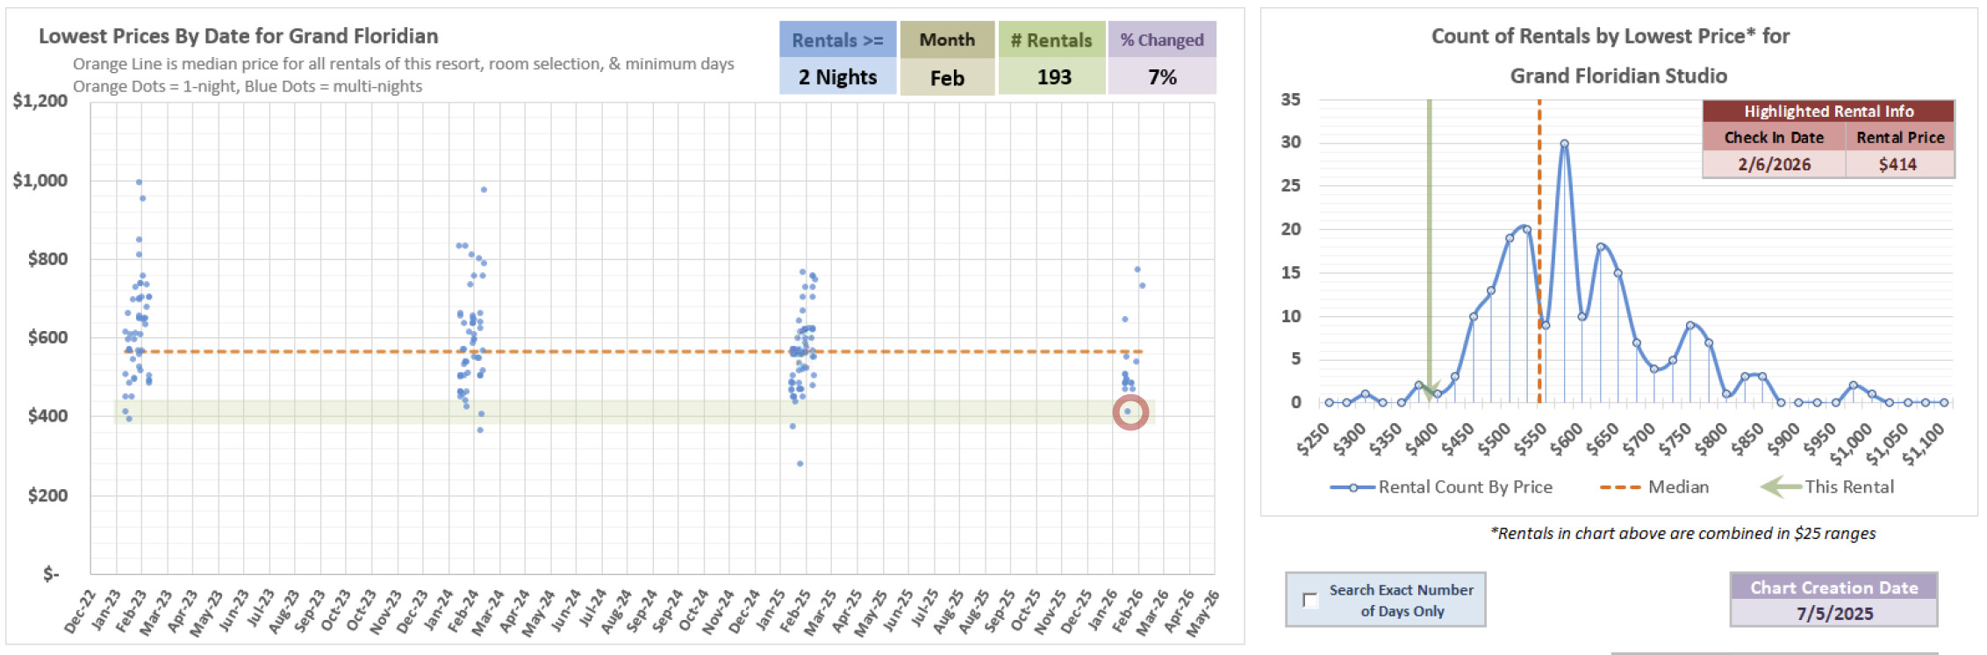
Task: Click the 'Median' legend entry
Action: coord(1654,487)
